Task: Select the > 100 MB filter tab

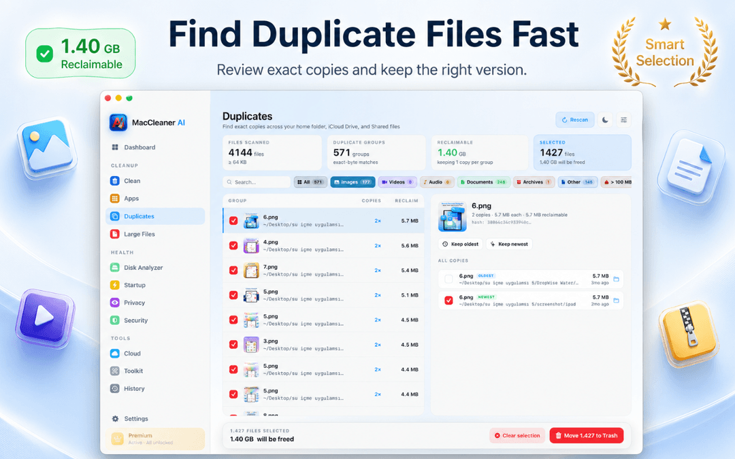Action: tap(617, 182)
